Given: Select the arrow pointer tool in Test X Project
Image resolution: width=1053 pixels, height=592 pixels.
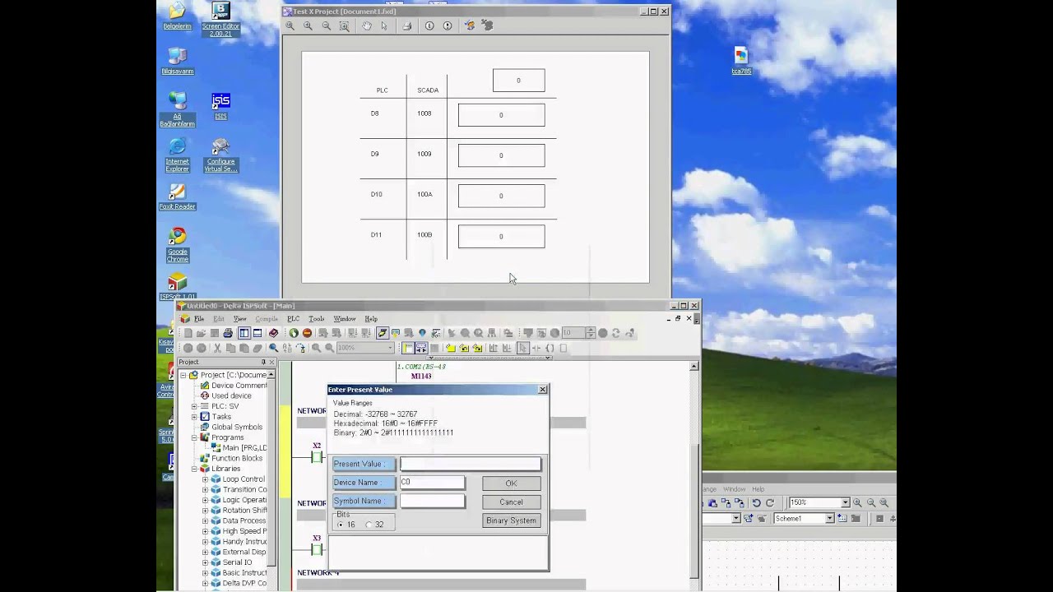Looking at the screenshot, I should tap(384, 25).
